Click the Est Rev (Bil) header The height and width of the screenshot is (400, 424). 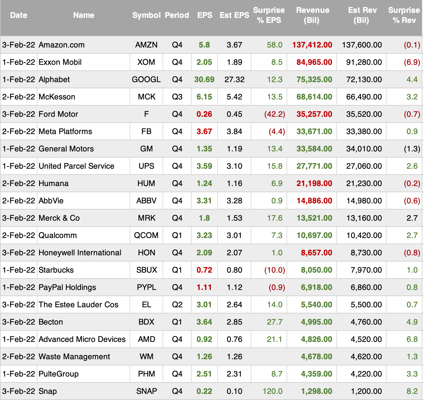(x=362, y=15)
